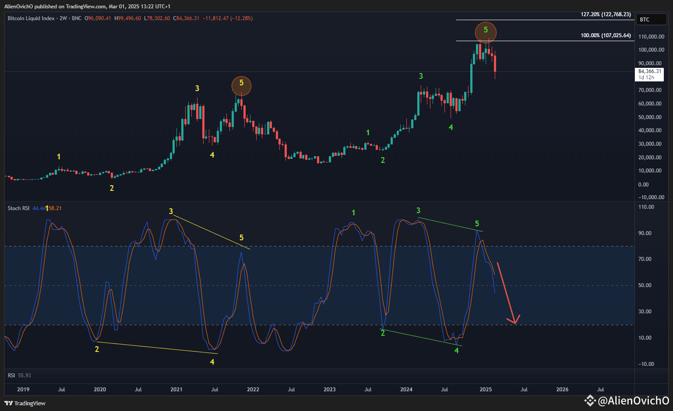Click the 30.00 Stoch RSI axis label

click(645, 312)
